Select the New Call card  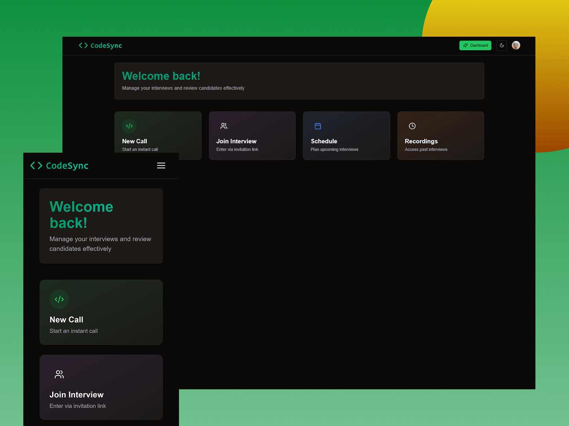tap(158, 136)
